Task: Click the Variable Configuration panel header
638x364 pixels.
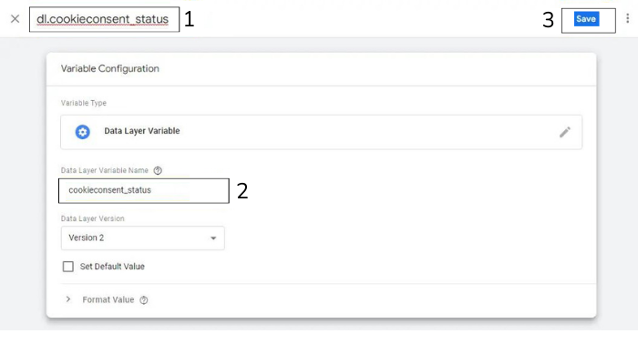Action: pos(110,68)
